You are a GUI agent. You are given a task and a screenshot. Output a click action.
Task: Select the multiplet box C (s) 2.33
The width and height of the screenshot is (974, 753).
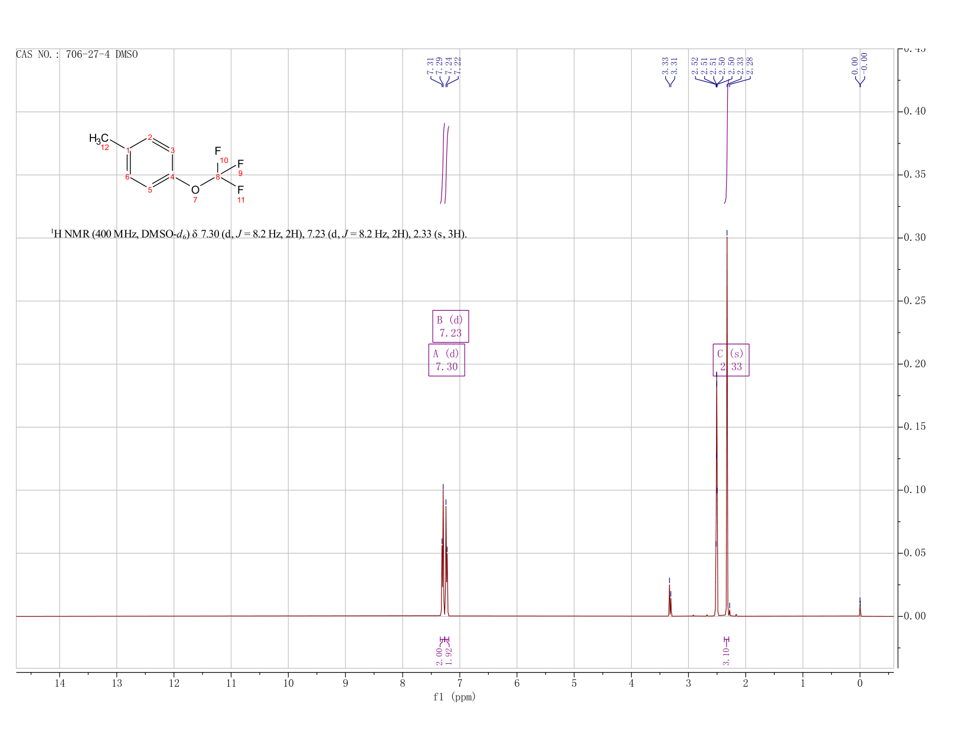tap(731, 360)
